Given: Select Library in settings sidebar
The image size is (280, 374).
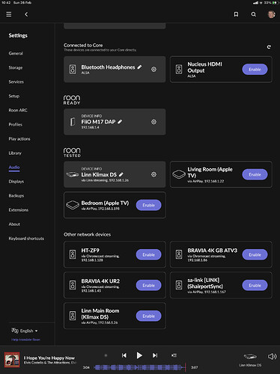Looking at the screenshot, I should (15, 153).
